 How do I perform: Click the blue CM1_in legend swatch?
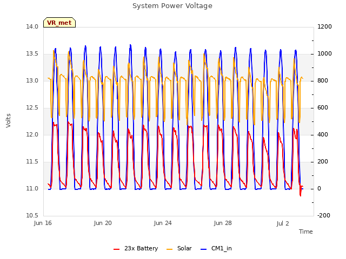coord(203,249)
